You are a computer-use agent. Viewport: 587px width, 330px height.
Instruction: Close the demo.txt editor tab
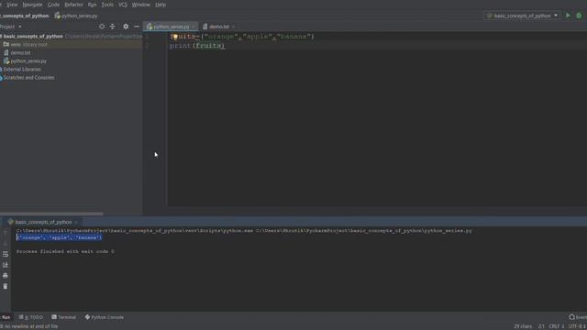[233, 27]
